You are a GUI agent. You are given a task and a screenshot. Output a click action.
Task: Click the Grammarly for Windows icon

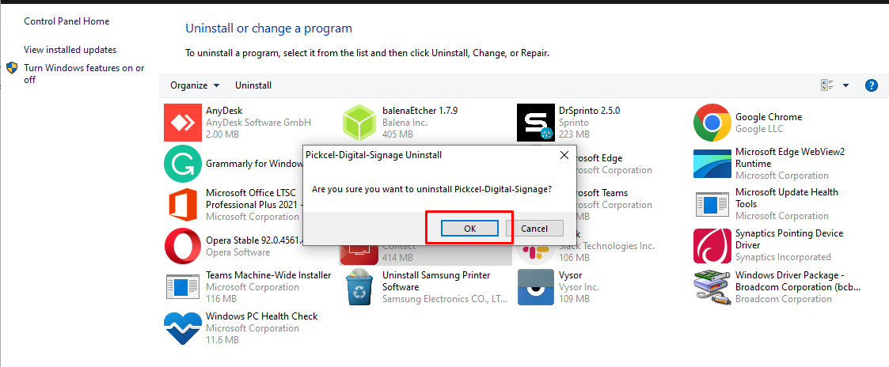(x=183, y=164)
